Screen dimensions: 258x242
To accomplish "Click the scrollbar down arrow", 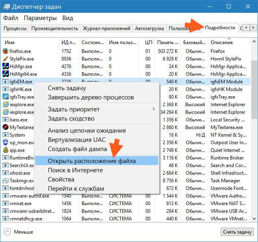I will tap(254, 219).
